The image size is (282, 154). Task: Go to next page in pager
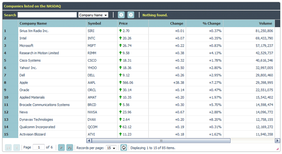[x=61, y=148]
